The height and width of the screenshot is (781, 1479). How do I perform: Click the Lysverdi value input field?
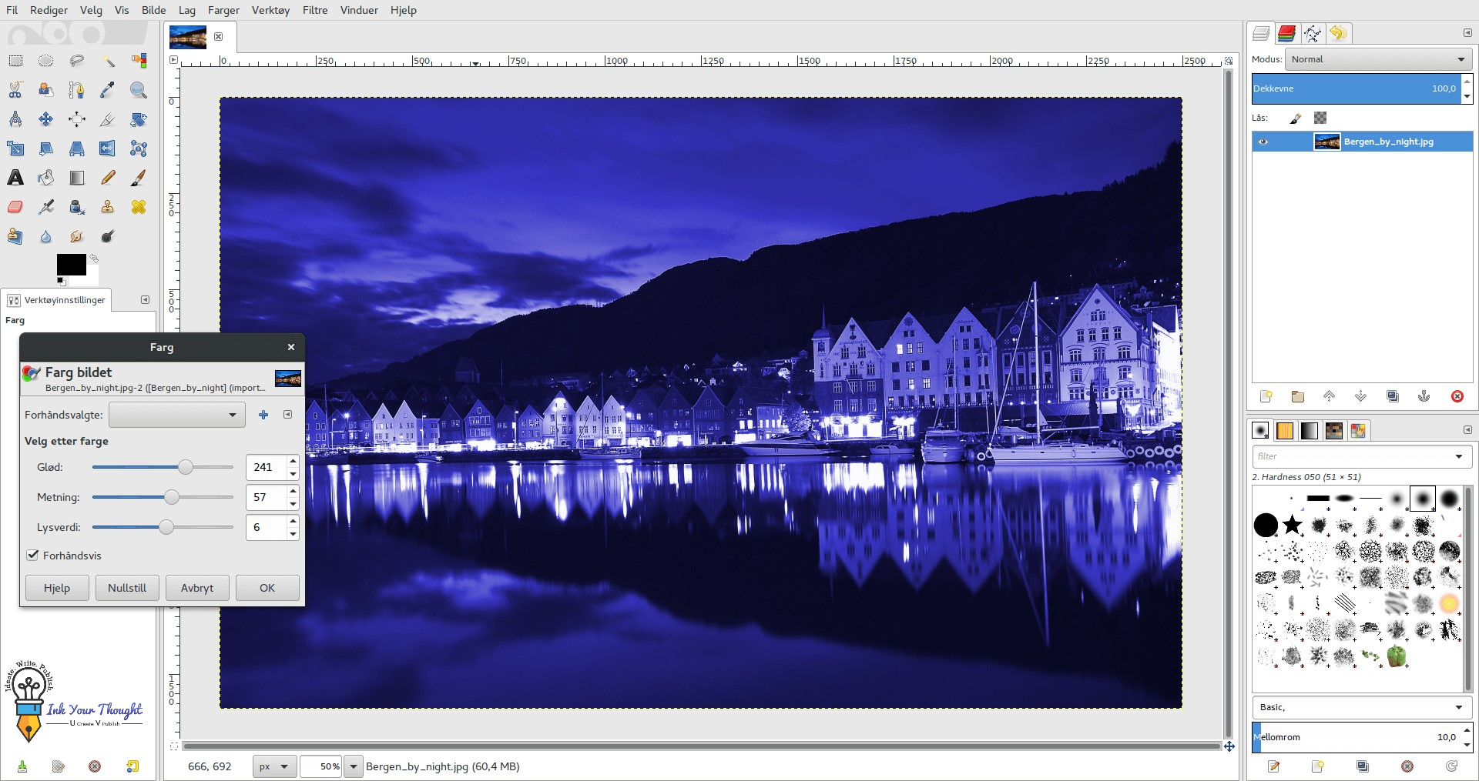pyautogui.click(x=267, y=527)
